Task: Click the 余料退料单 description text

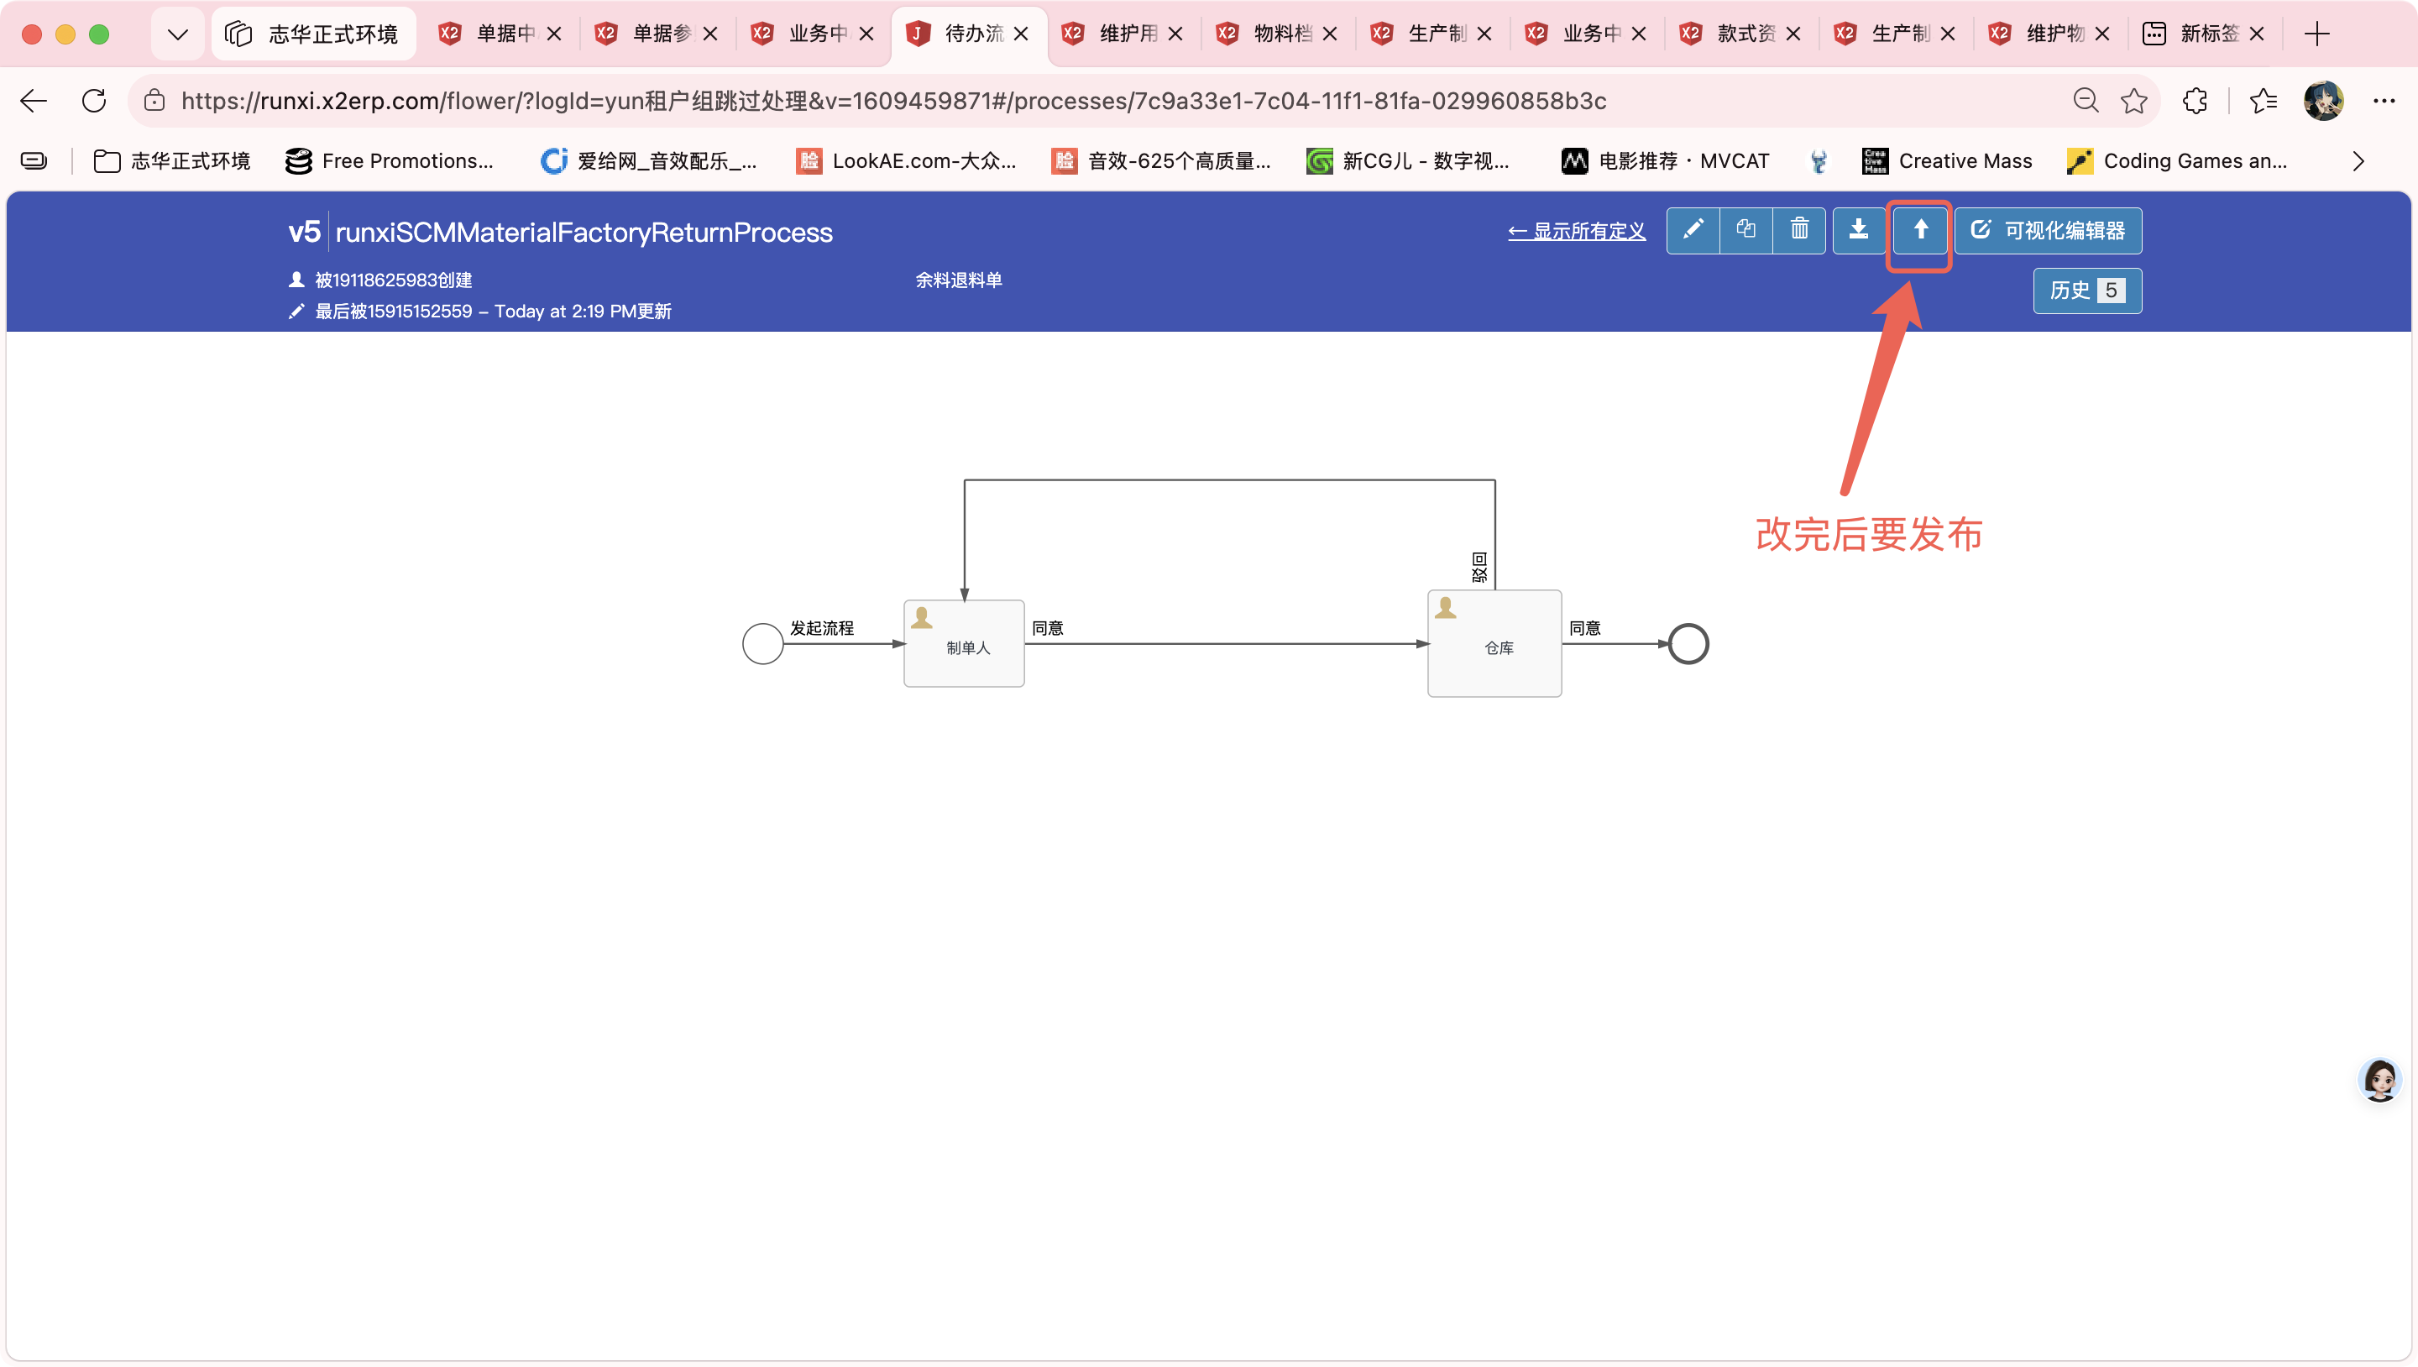Action: tap(958, 280)
